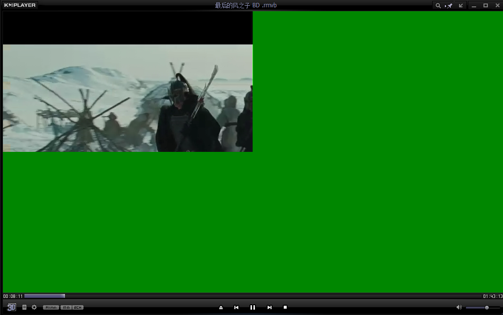Toggle always-on-top with the pin icon
The image size is (503, 315).
tap(449, 5)
